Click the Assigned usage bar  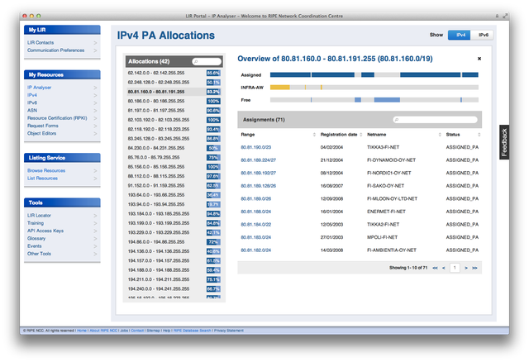tap(374, 75)
